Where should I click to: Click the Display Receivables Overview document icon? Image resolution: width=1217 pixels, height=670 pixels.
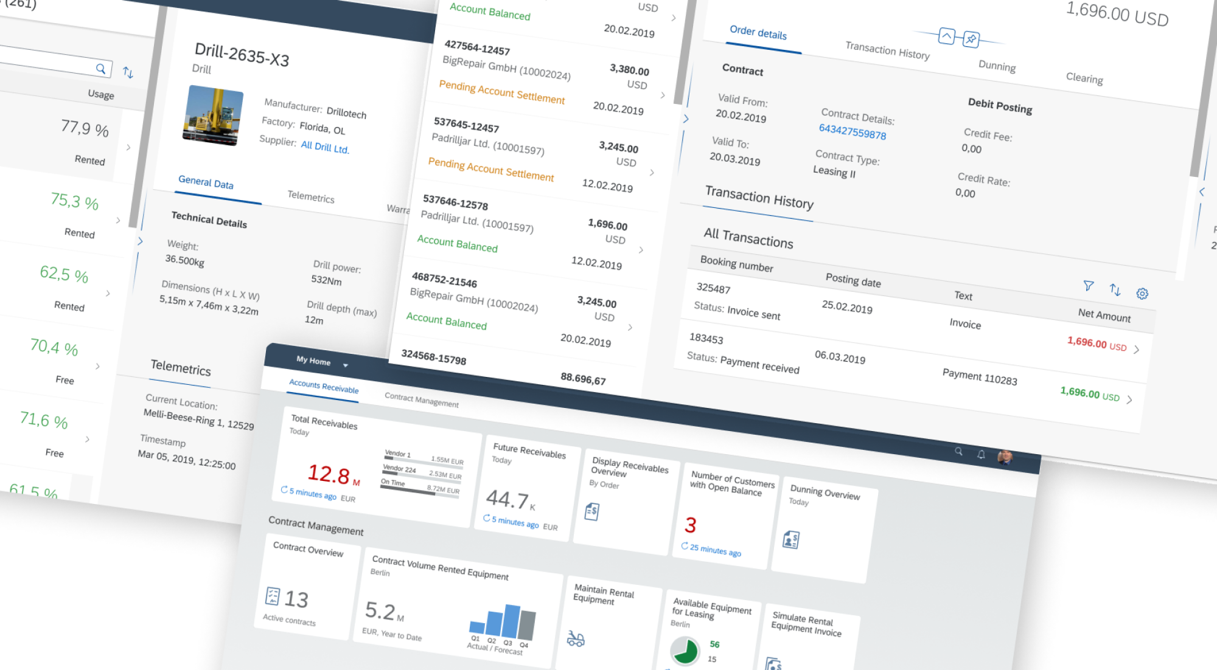[591, 511]
